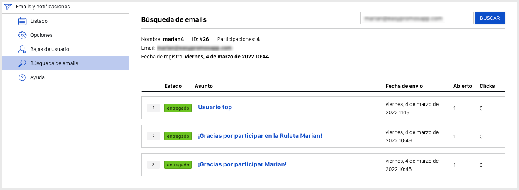Click the Fecha de envío column header
This screenshot has height=190, width=519.
click(404, 86)
